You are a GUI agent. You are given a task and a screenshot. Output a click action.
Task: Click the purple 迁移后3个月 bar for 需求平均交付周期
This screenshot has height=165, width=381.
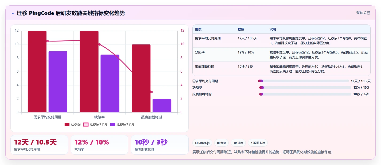[58, 82]
